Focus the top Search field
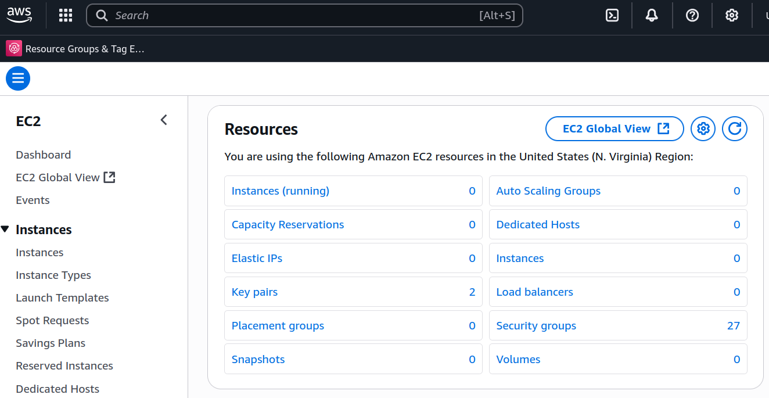769x398 pixels. point(304,16)
